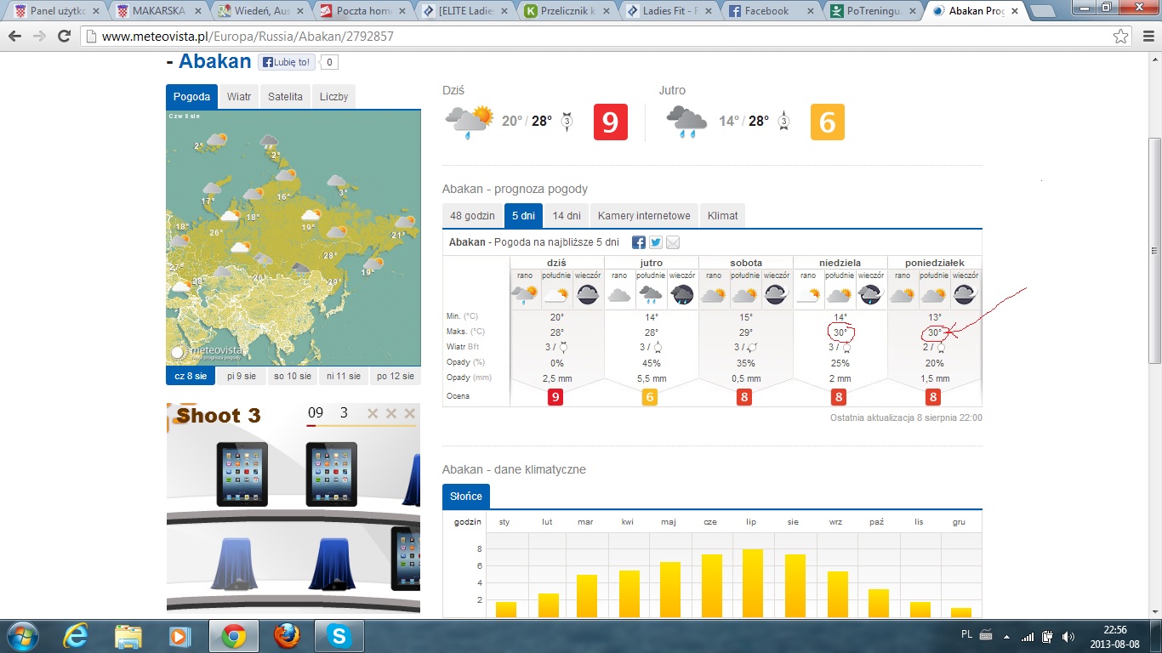Click the browser reload icon
Screen dimensions: 1162x653
[x=65, y=37]
